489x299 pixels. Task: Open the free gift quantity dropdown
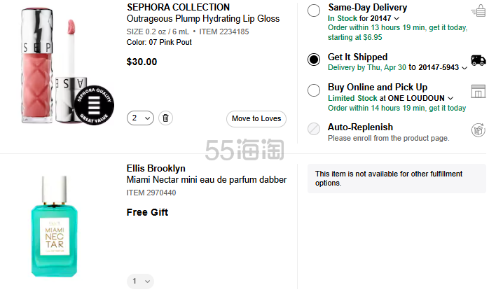point(141,281)
